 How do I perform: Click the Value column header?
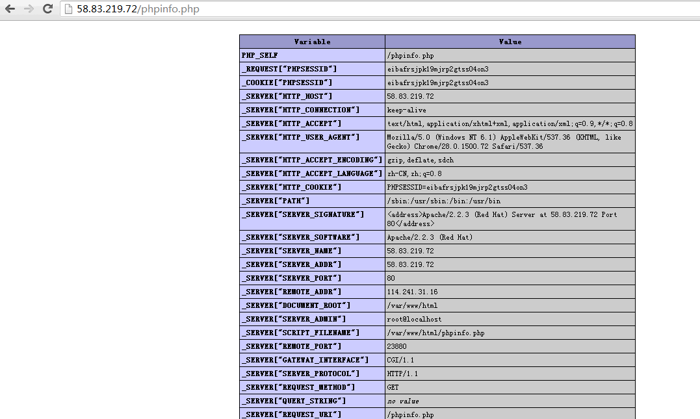click(x=510, y=42)
